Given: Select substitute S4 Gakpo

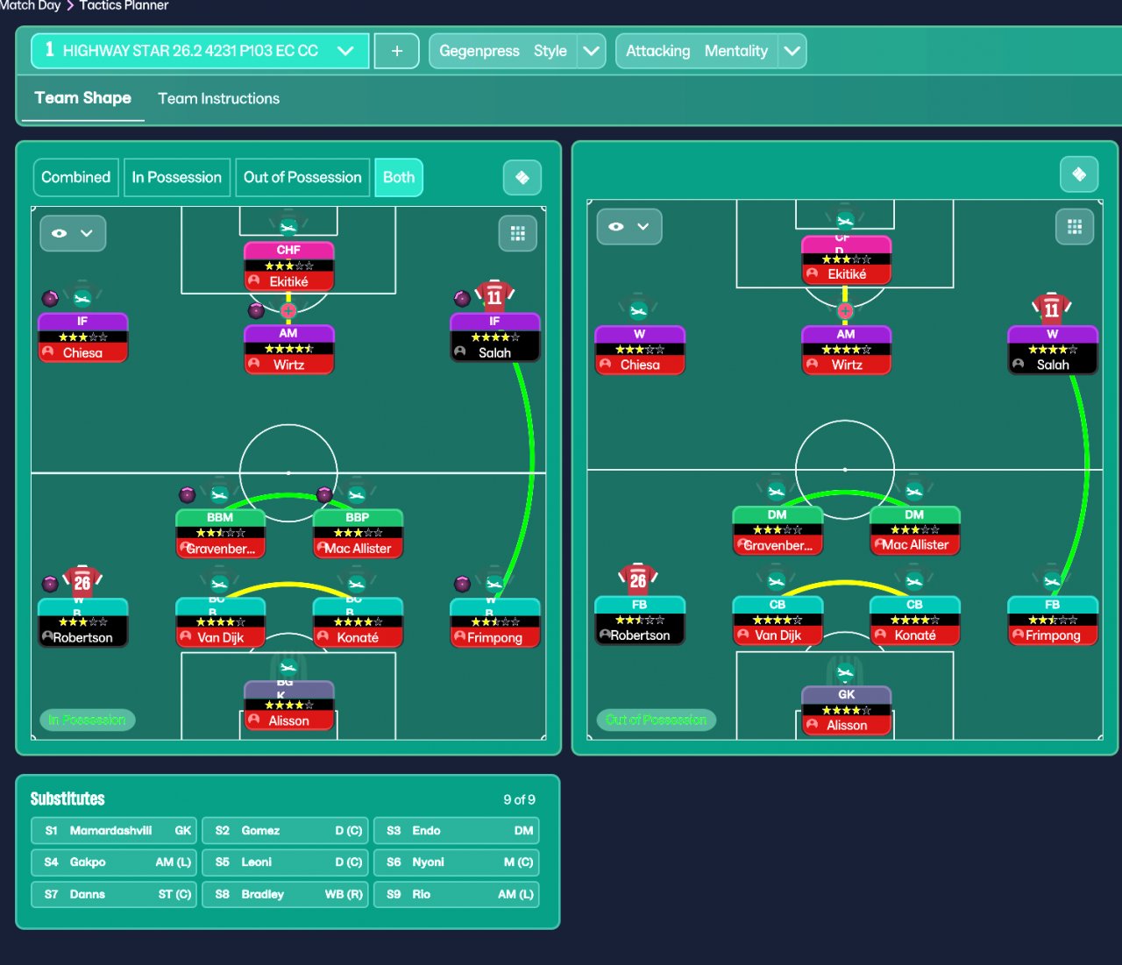Looking at the screenshot, I should pyautogui.click(x=114, y=862).
